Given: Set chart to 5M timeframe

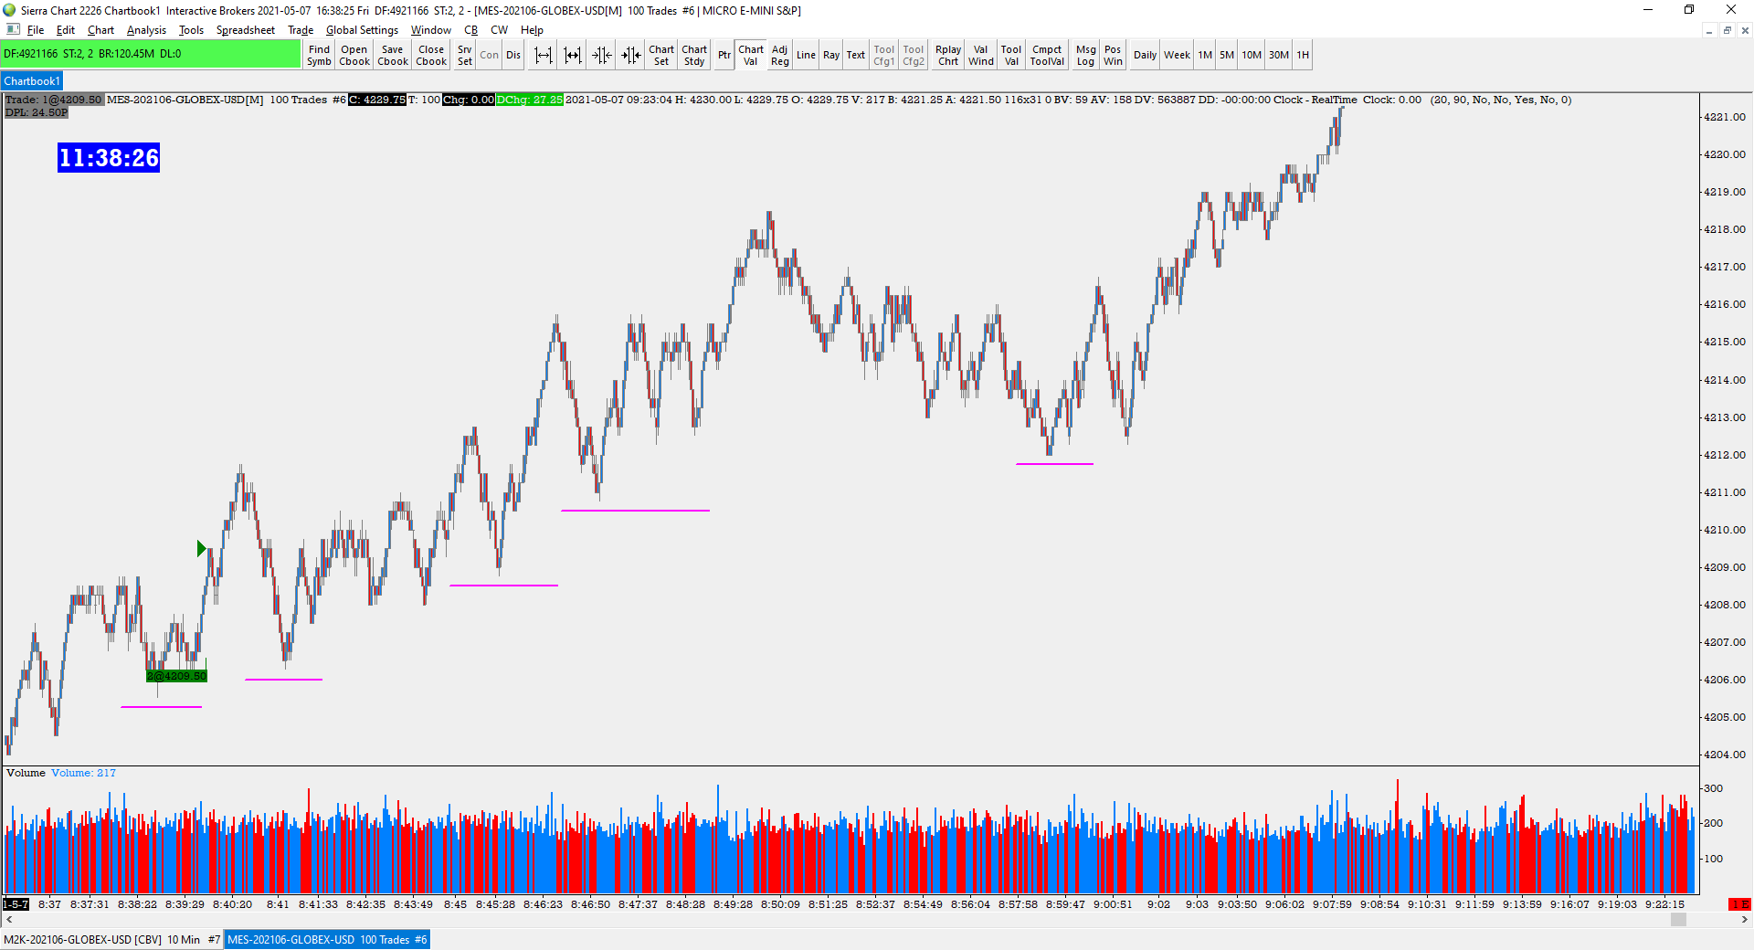Looking at the screenshot, I should [x=1227, y=55].
